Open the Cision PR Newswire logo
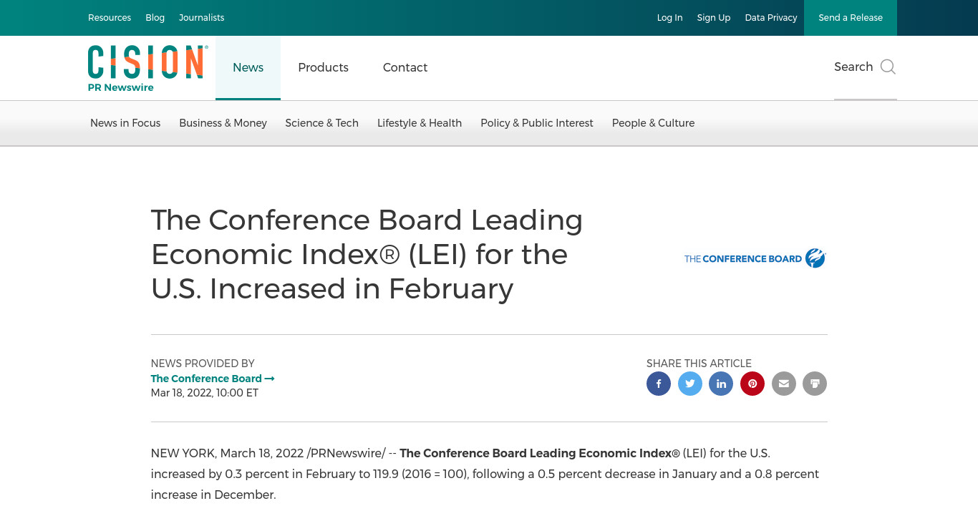The width and height of the screenshot is (978, 521). point(147,68)
